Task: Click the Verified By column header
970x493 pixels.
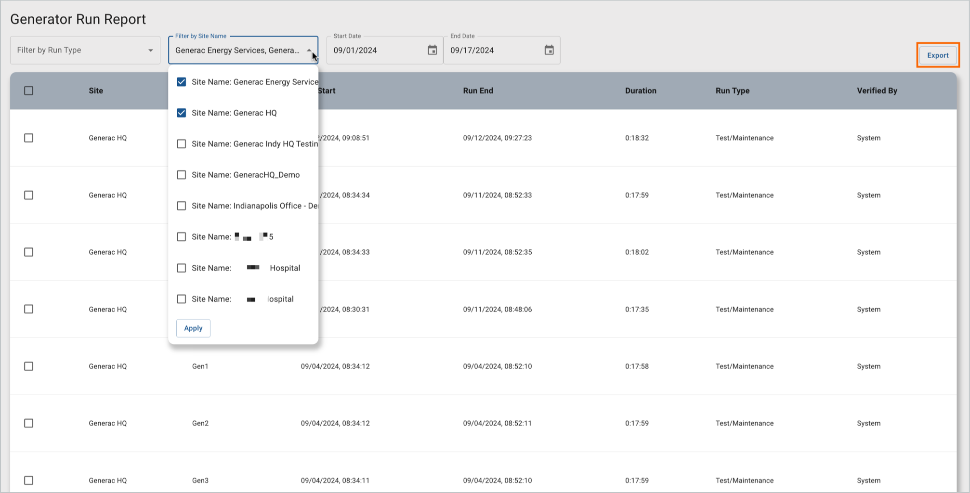Action: [x=877, y=91]
